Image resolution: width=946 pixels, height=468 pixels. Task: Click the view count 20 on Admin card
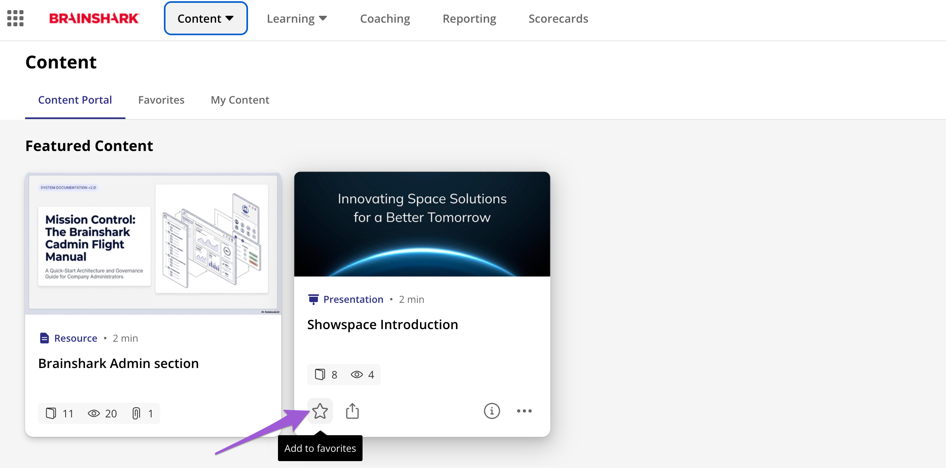click(111, 413)
